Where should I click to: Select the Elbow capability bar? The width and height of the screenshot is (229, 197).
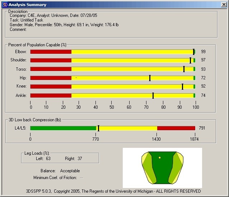pos(113,52)
